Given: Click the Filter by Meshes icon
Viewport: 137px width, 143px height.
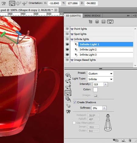Looking at the screenshot, I should (x=97, y=22).
